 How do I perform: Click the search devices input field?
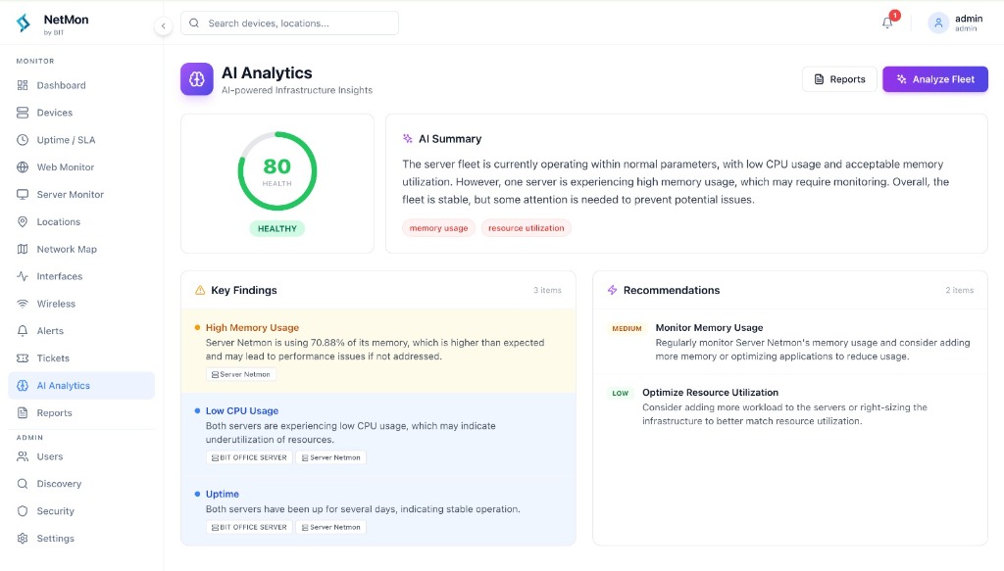288,23
